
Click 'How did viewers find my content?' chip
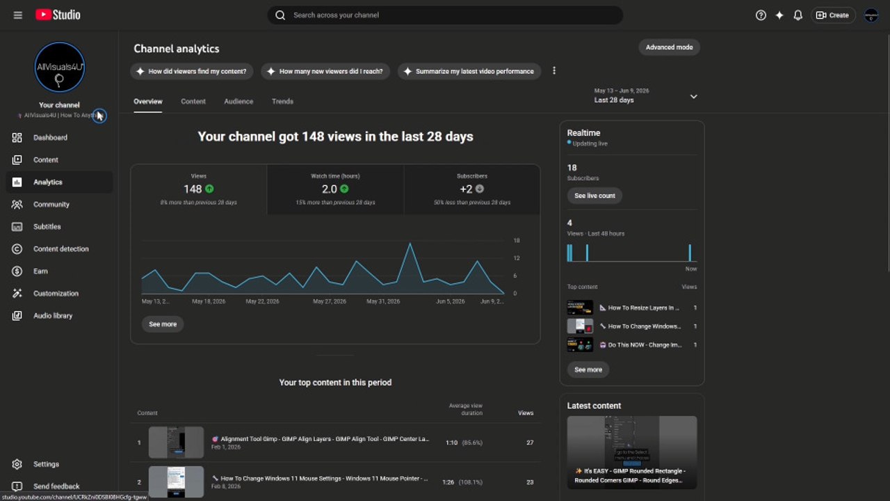click(x=193, y=71)
